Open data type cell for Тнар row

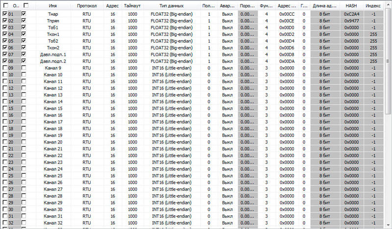coord(168,14)
